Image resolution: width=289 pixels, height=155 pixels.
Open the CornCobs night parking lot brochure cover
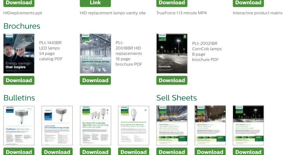[x=172, y=53]
